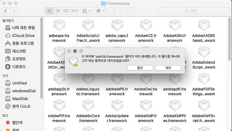This screenshot has height=131, width=232.
Task: Click 중단 button in dialog
Action: pyautogui.click(x=140, y=68)
